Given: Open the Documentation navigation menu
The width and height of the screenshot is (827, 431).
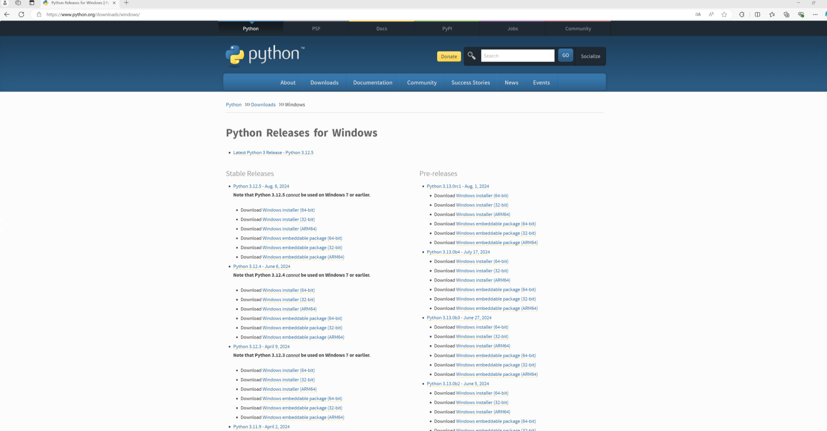Looking at the screenshot, I should coord(372,82).
